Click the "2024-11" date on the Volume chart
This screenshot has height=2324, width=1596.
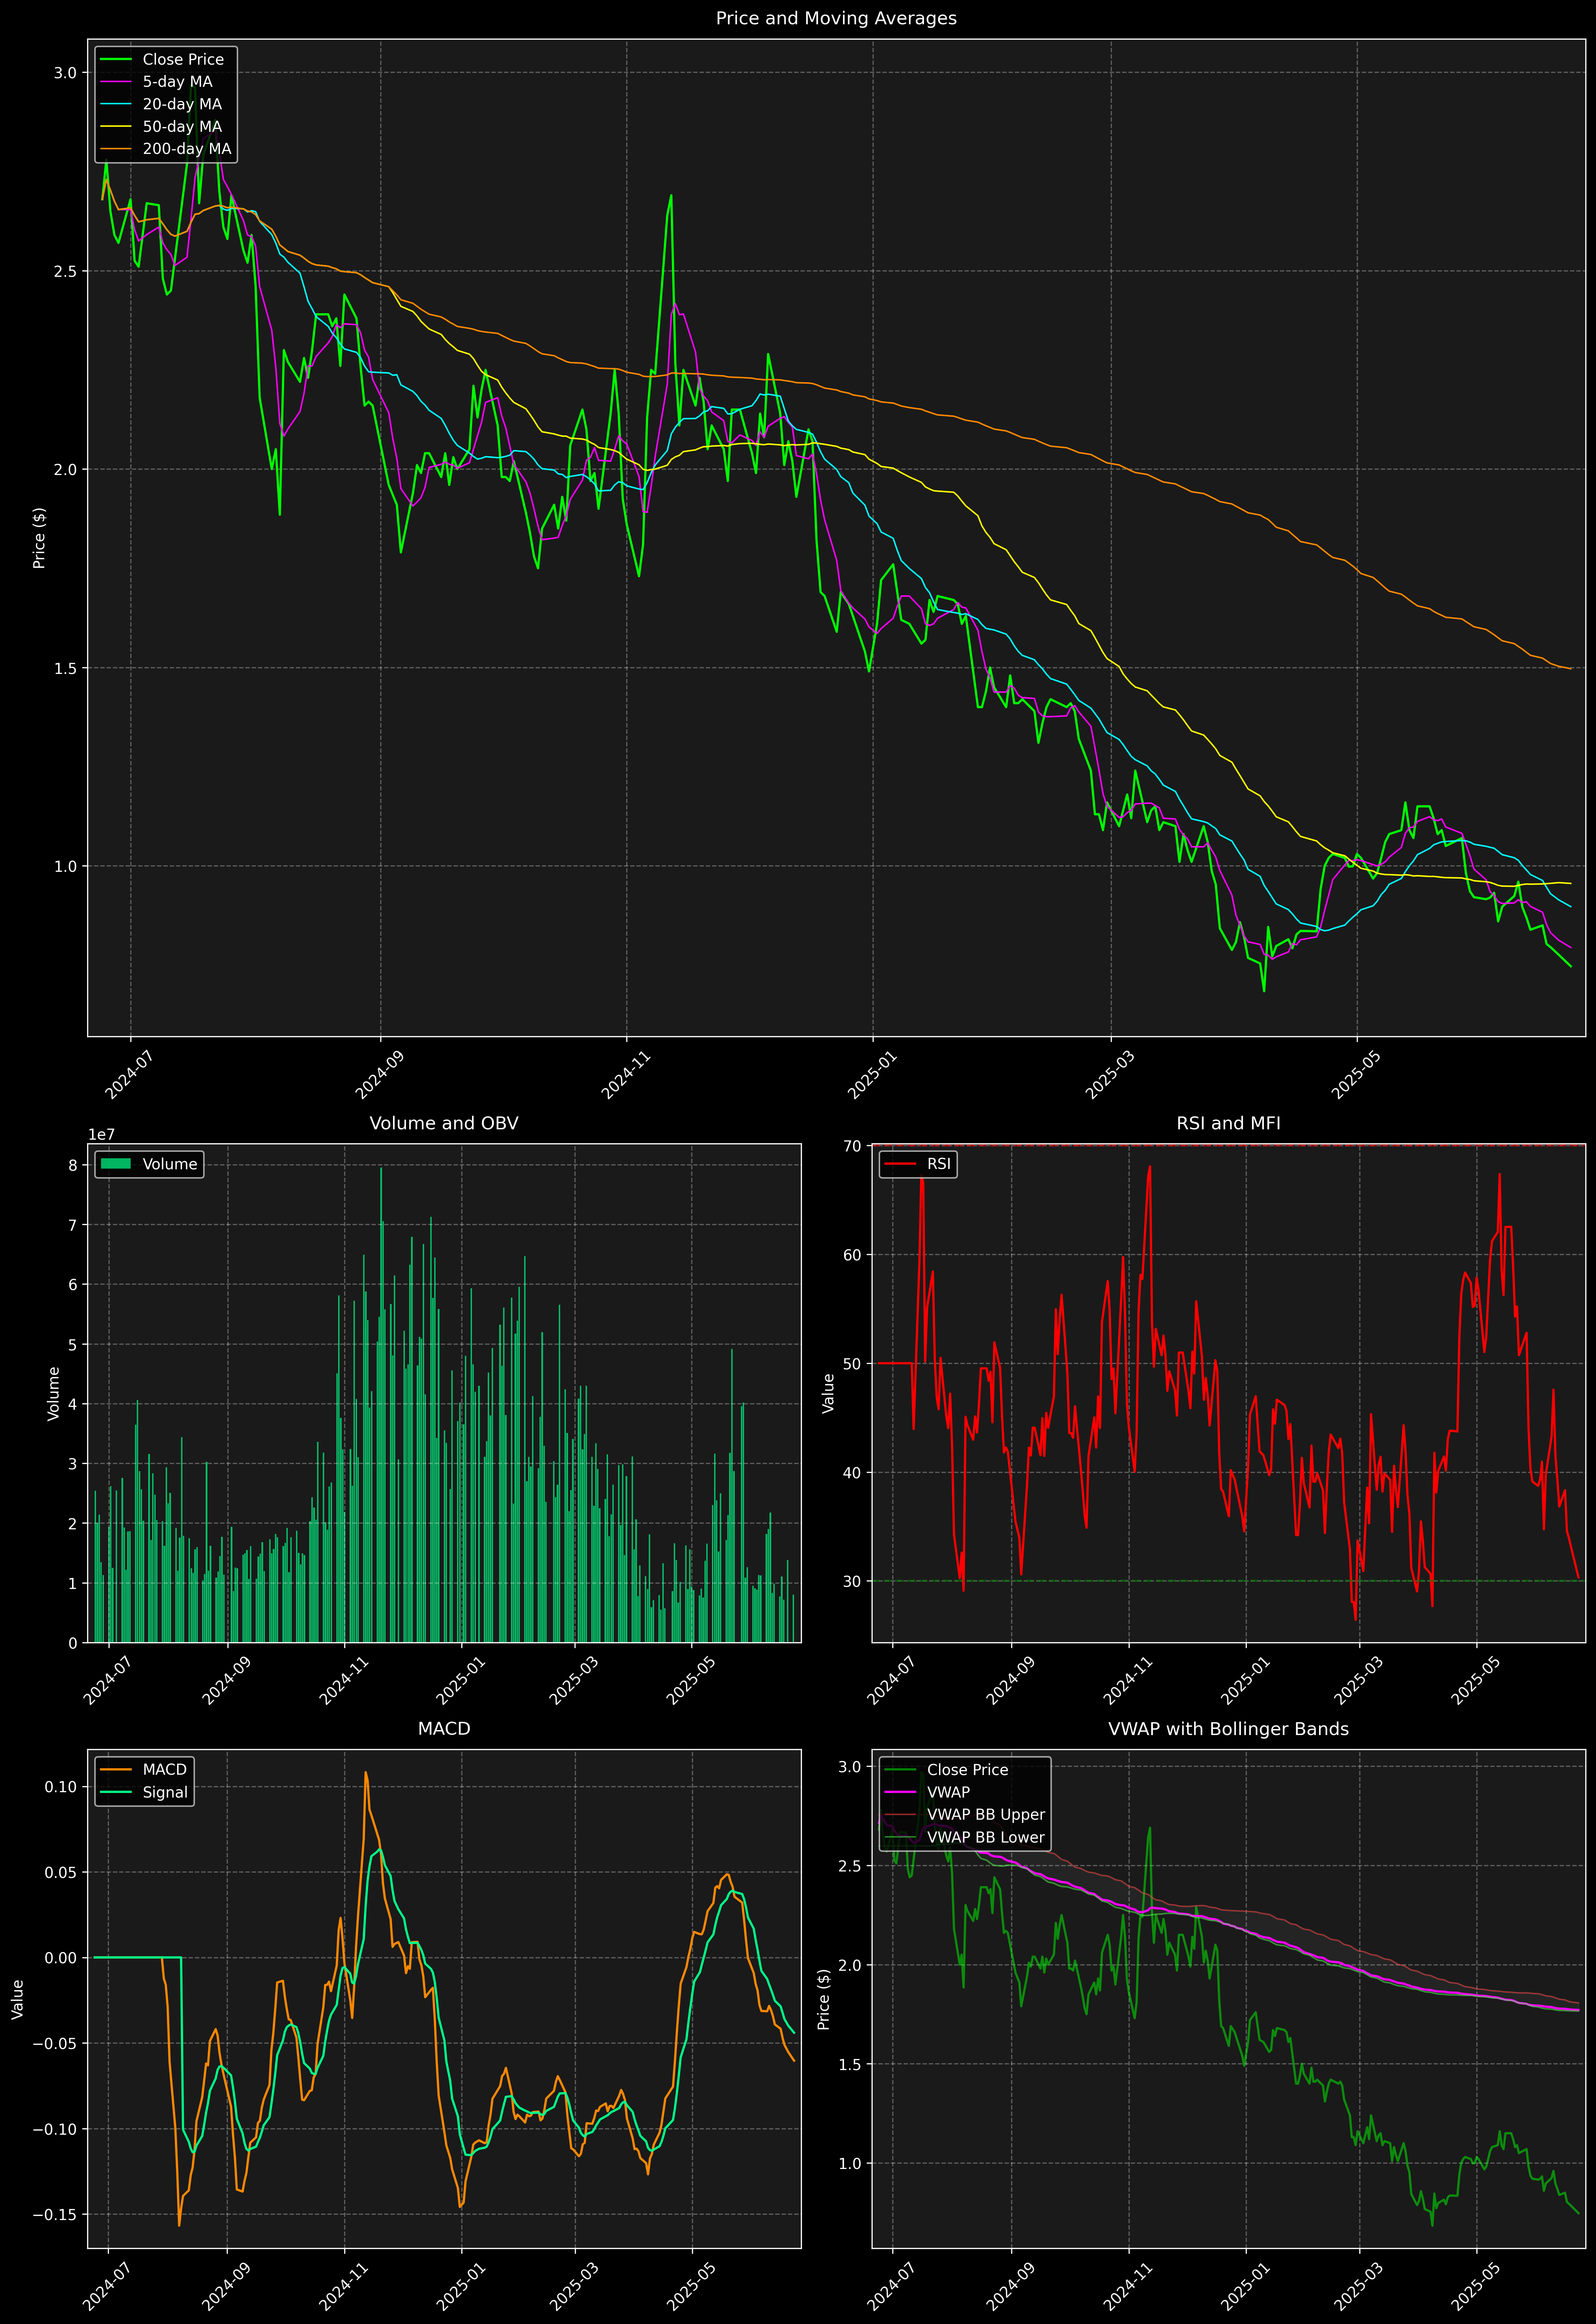[344, 1680]
